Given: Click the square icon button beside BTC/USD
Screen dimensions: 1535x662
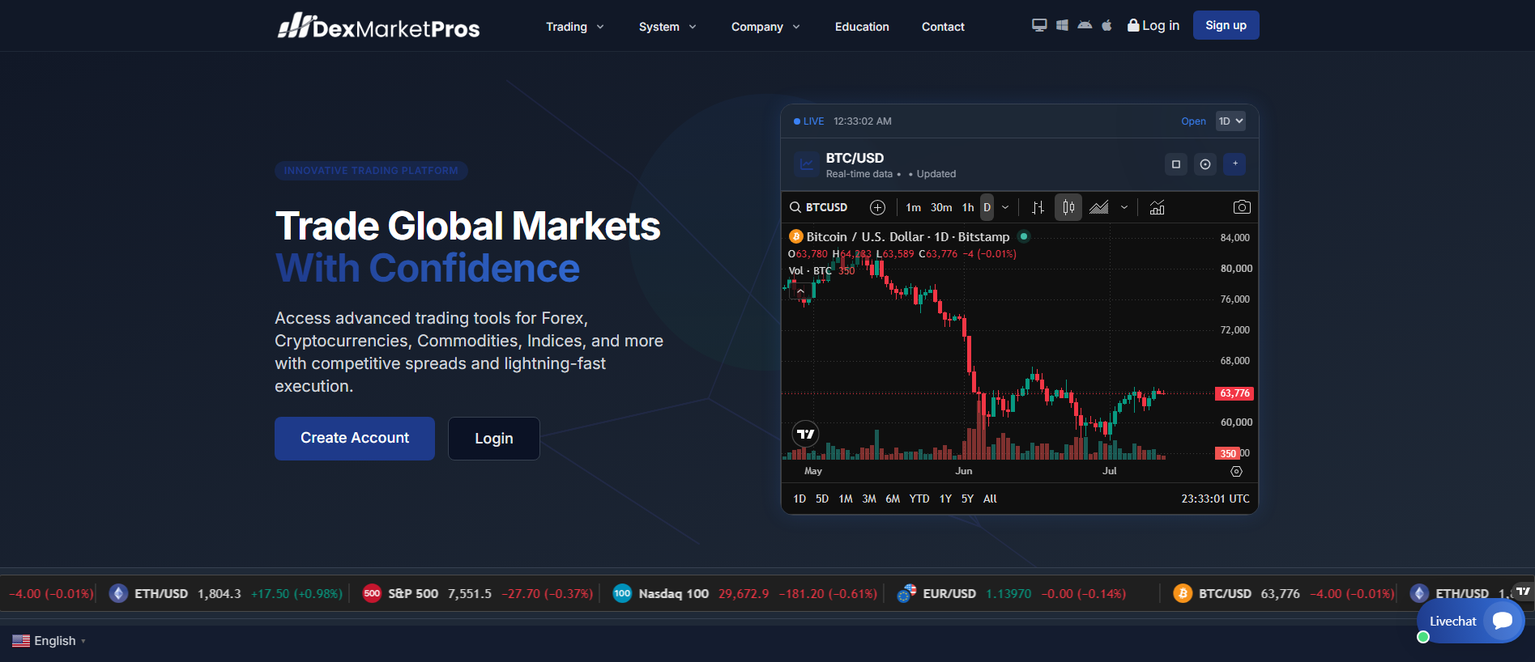Looking at the screenshot, I should coord(1176,164).
